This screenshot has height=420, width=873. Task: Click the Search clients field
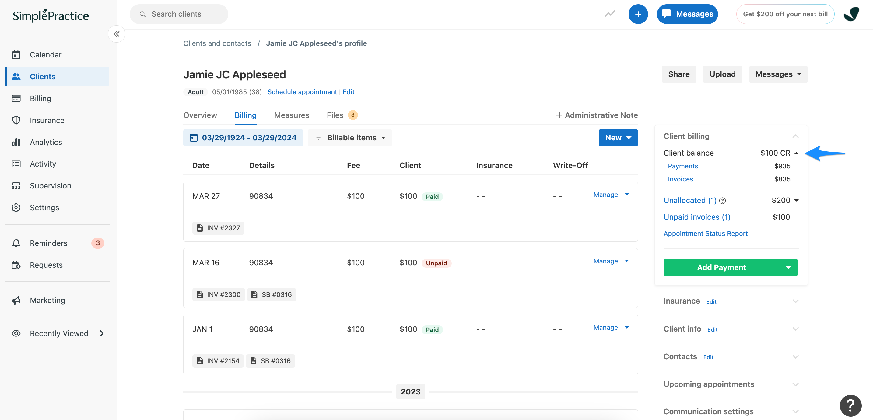point(179,14)
